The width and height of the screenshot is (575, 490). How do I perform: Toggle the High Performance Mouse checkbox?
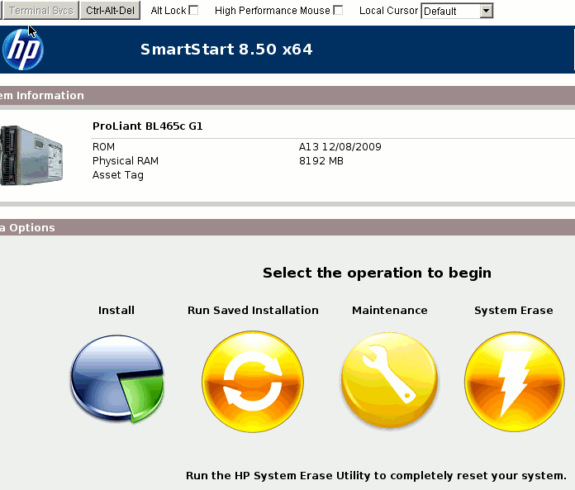(x=338, y=10)
